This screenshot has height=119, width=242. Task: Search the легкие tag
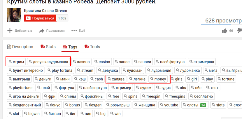coord(137,79)
